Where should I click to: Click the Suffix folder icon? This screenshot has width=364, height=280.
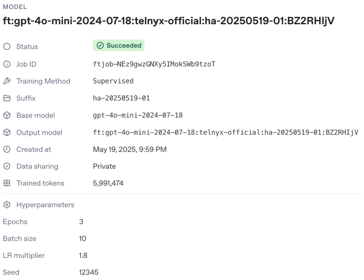point(7,98)
